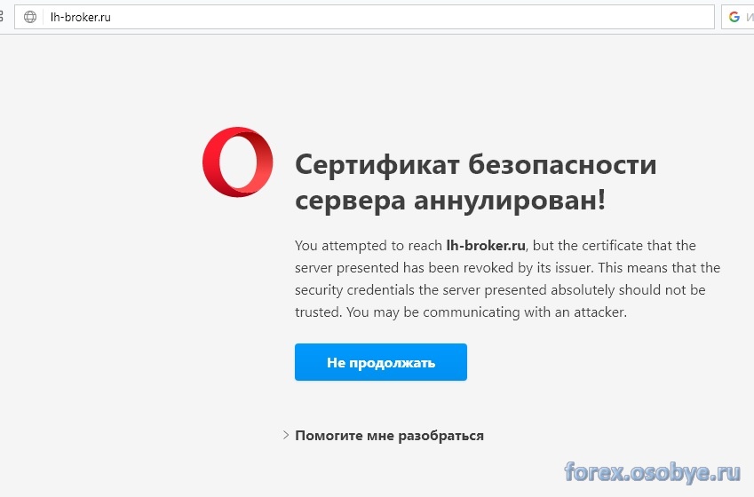Click the Сертификат безопасности heading line
754x497 pixels.
pyautogui.click(x=475, y=165)
